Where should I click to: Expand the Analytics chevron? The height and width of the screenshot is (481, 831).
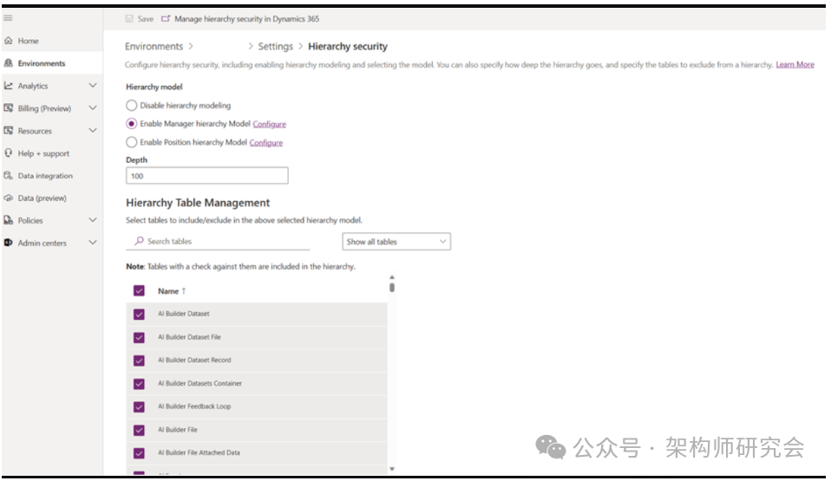(93, 85)
